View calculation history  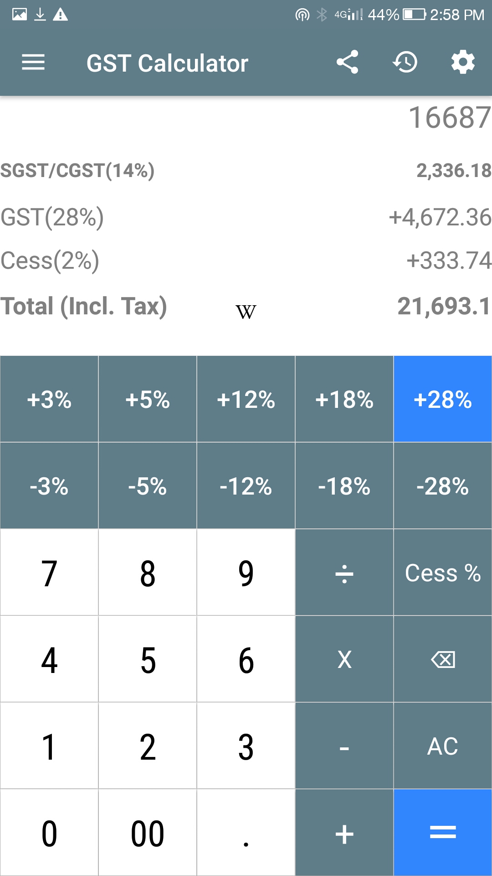pyautogui.click(x=405, y=63)
